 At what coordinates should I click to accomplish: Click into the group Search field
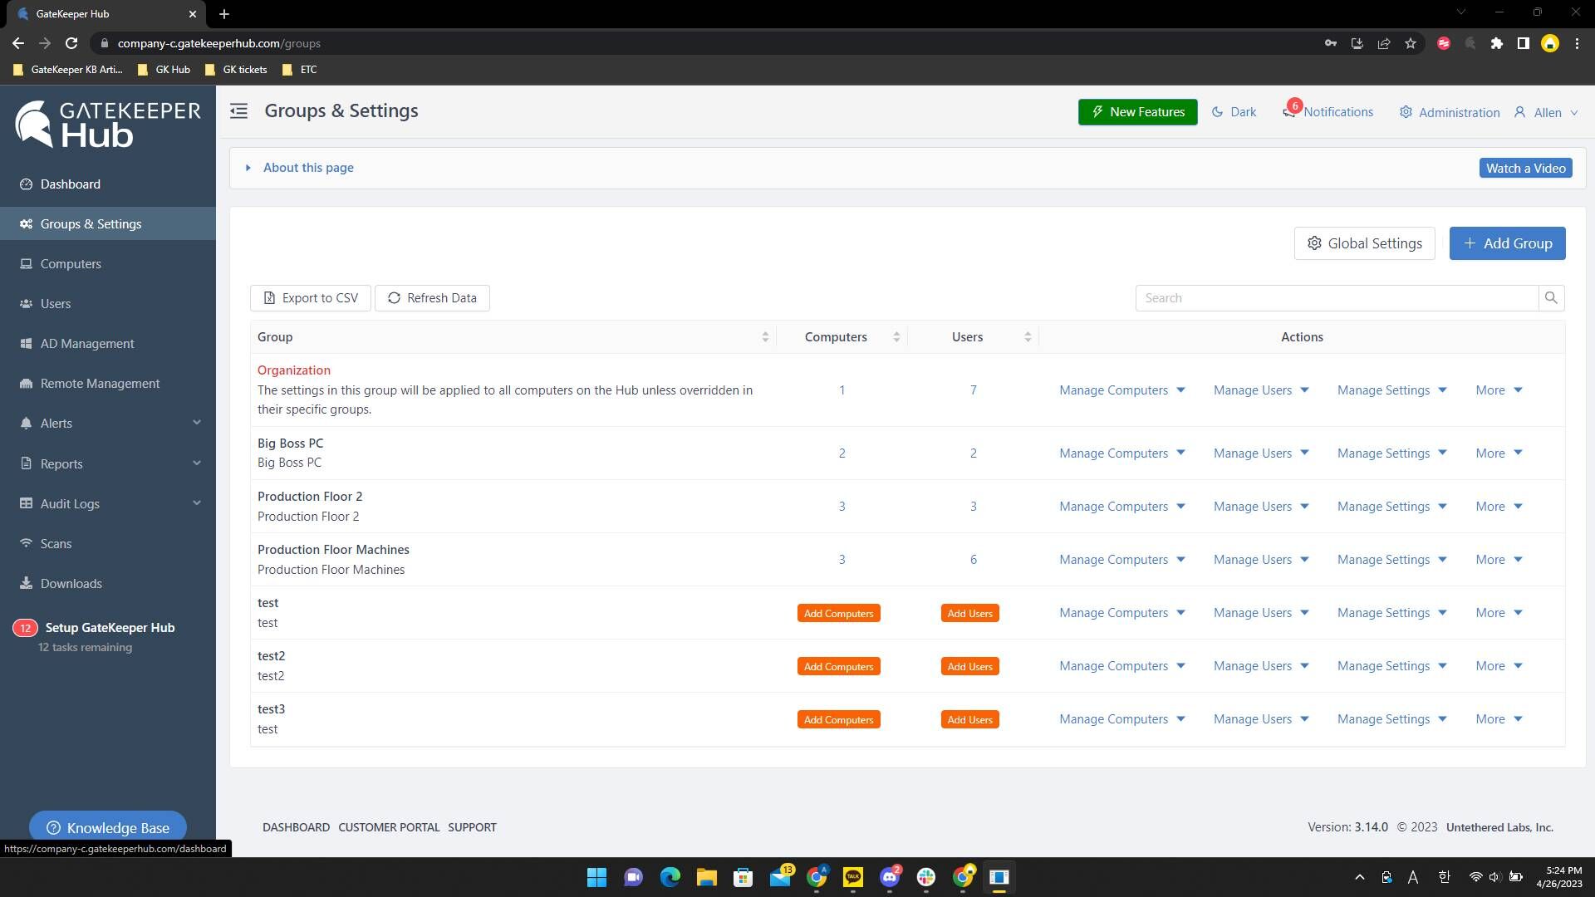click(1336, 297)
